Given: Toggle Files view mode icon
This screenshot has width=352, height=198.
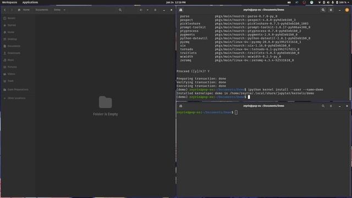Looking at the screenshot, I should coord(141,10).
